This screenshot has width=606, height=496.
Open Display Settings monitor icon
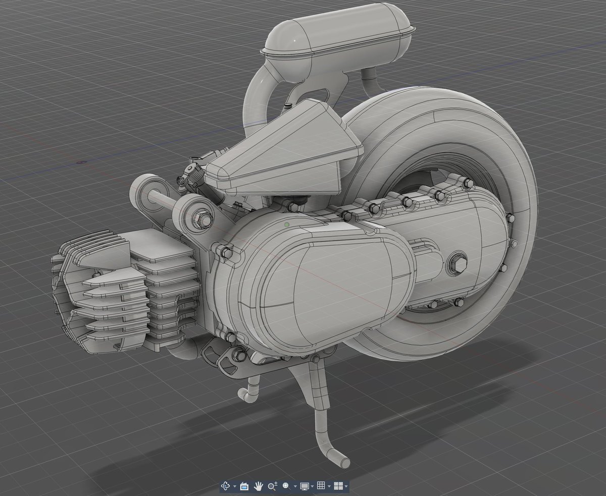(x=305, y=486)
